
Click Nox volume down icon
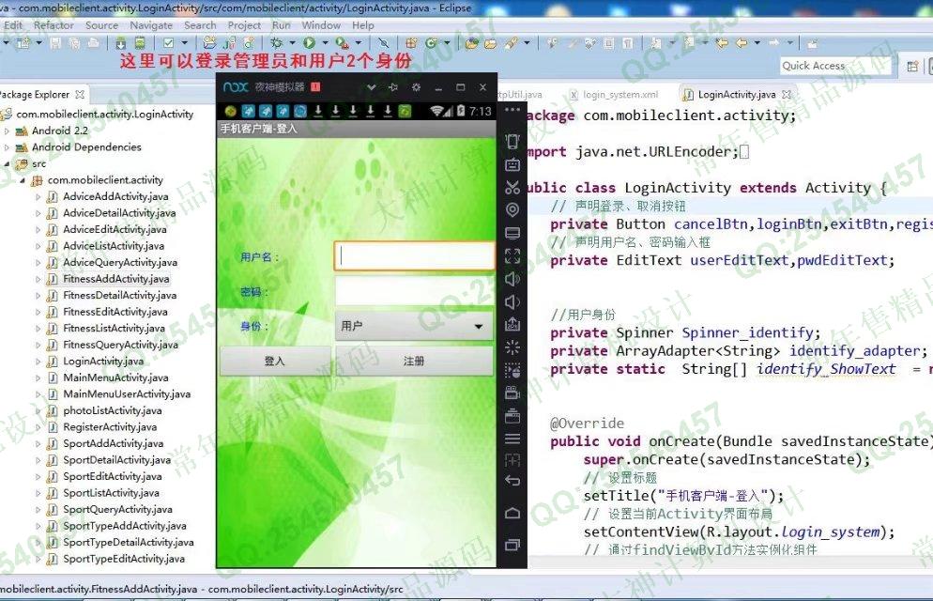click(x=512, y=301)
